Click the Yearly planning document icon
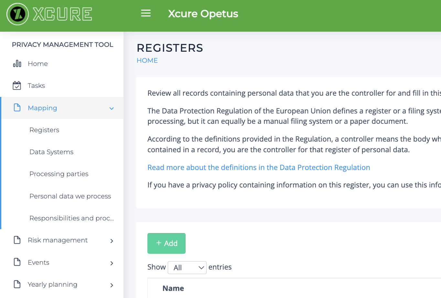The height and width of the screenshot is (298, 441). (17, 284)
